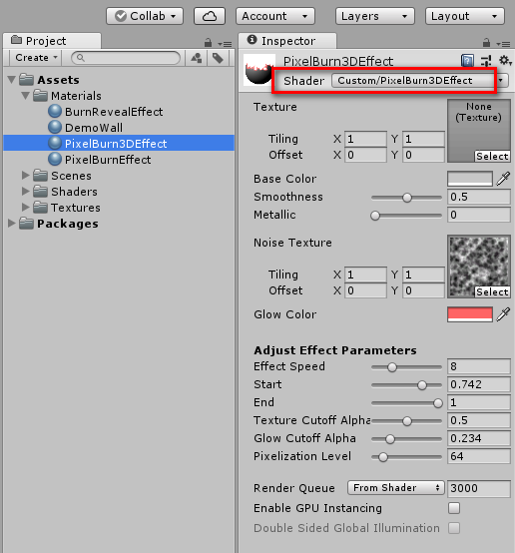515x553 pixels.
Task: Enable GPU Instancing checkbox
Action: point(454,508)
